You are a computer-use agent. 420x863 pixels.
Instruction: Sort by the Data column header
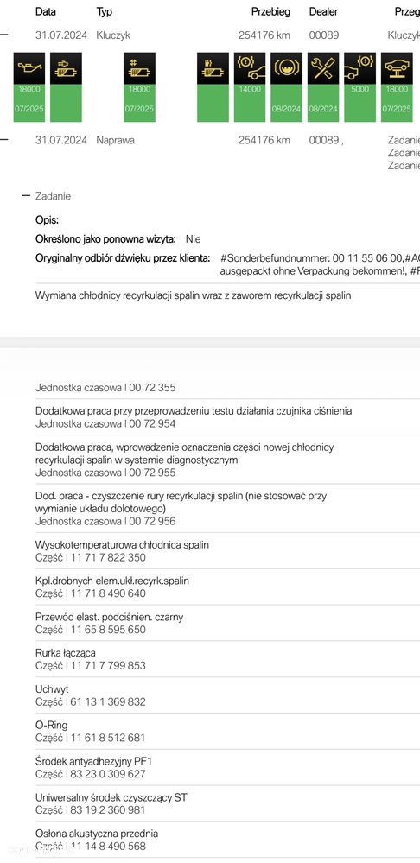(46, 11)
